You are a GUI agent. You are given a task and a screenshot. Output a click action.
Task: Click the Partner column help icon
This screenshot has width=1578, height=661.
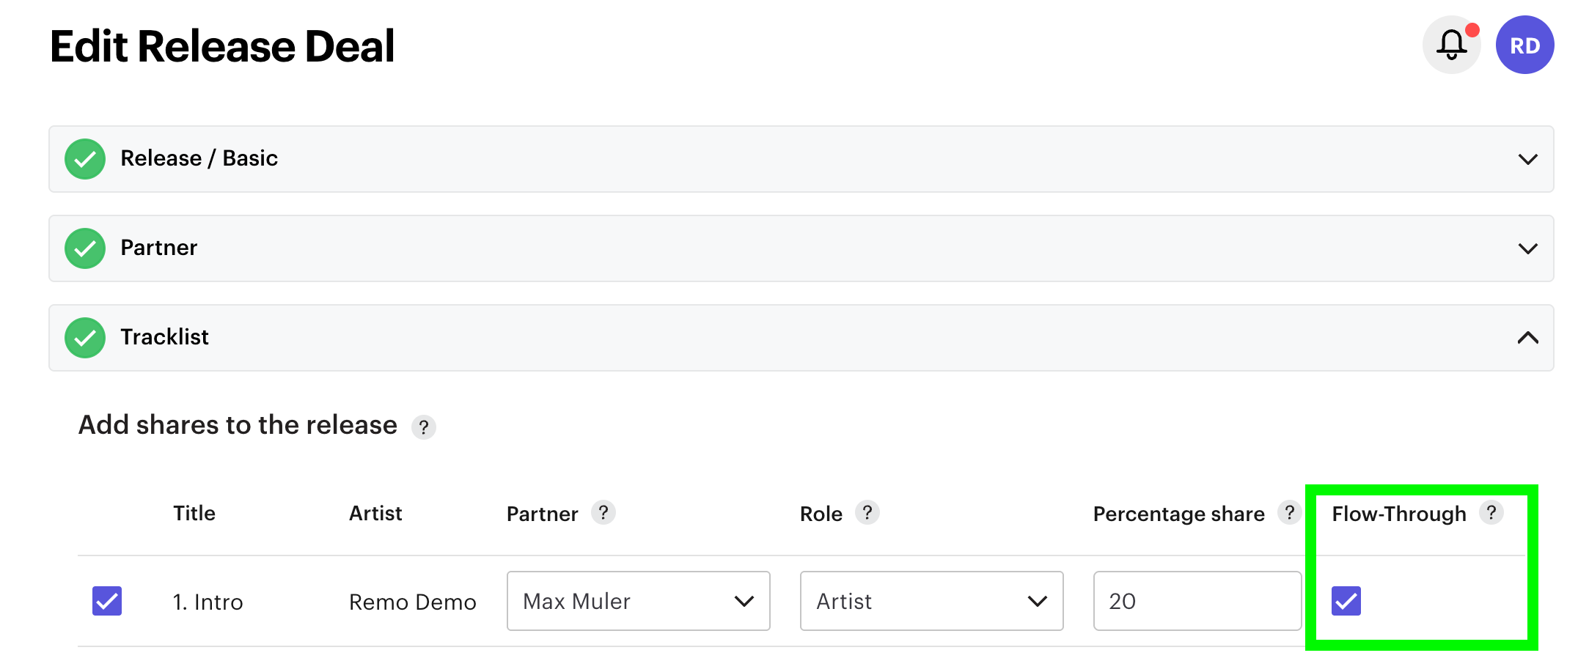pyautogui.click(x=603, y=512)
